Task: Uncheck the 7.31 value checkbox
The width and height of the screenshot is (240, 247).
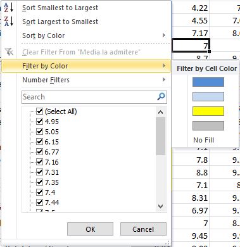Action: (39, 172)
